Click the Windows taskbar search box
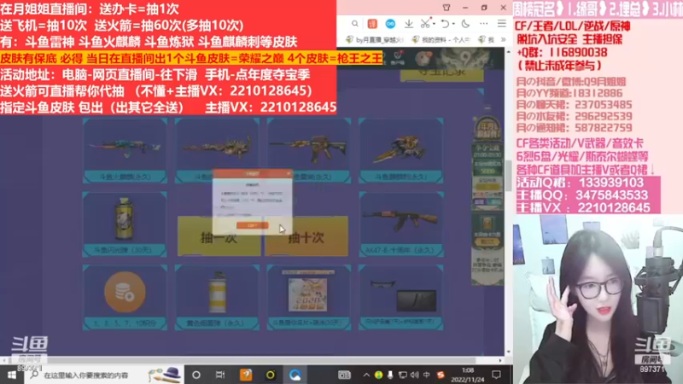Screen dimensions: 683x384 pyautogui.click(x=102, y=375)
